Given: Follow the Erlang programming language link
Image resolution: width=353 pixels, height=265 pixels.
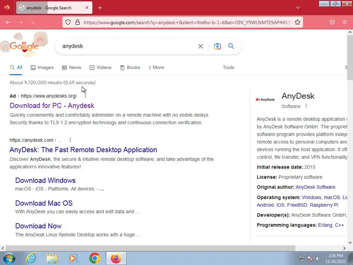Looking at the screenshot, I should click(325, 225).
